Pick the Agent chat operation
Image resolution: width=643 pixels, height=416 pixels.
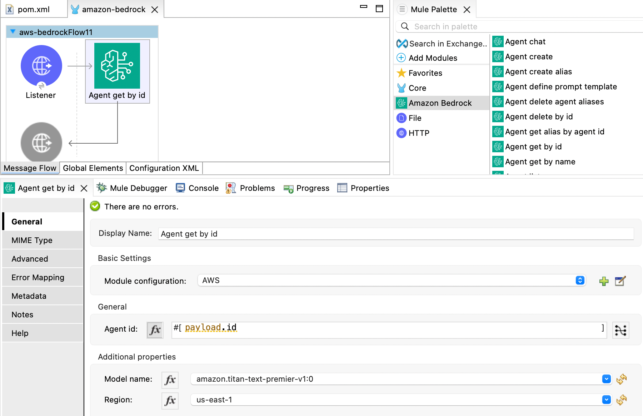[519, 42]
